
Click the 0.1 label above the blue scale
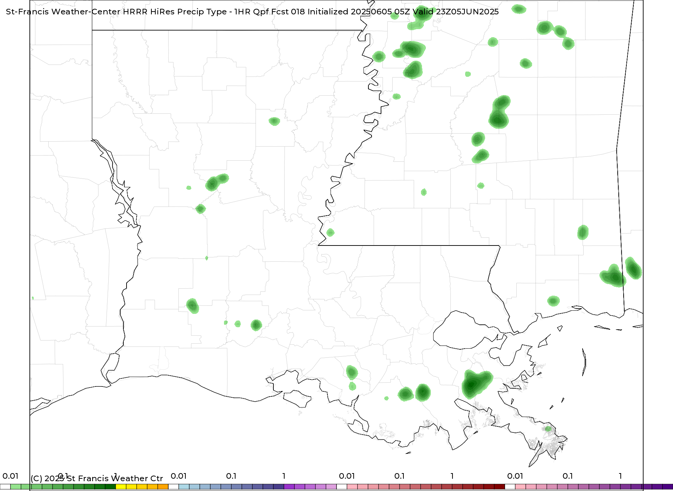point(231,476)
